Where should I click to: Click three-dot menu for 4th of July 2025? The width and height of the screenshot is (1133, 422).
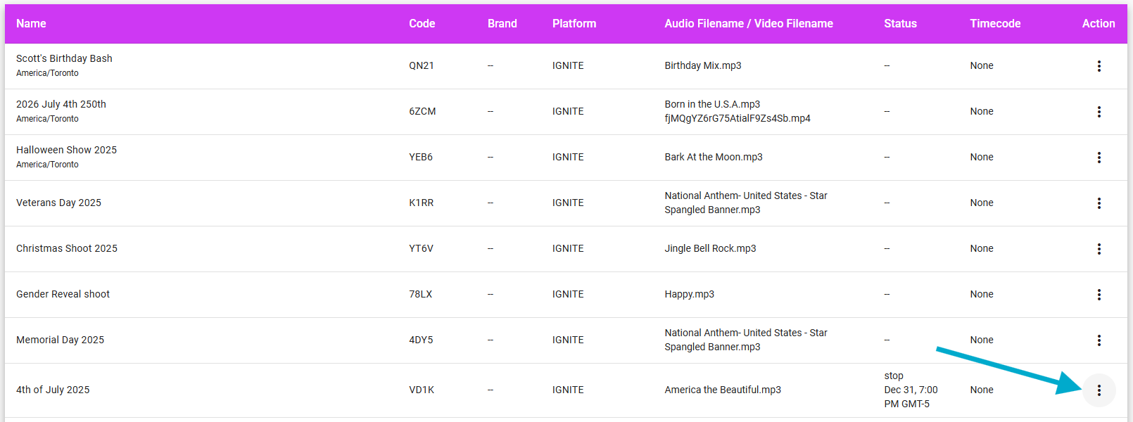point(1099,390)
